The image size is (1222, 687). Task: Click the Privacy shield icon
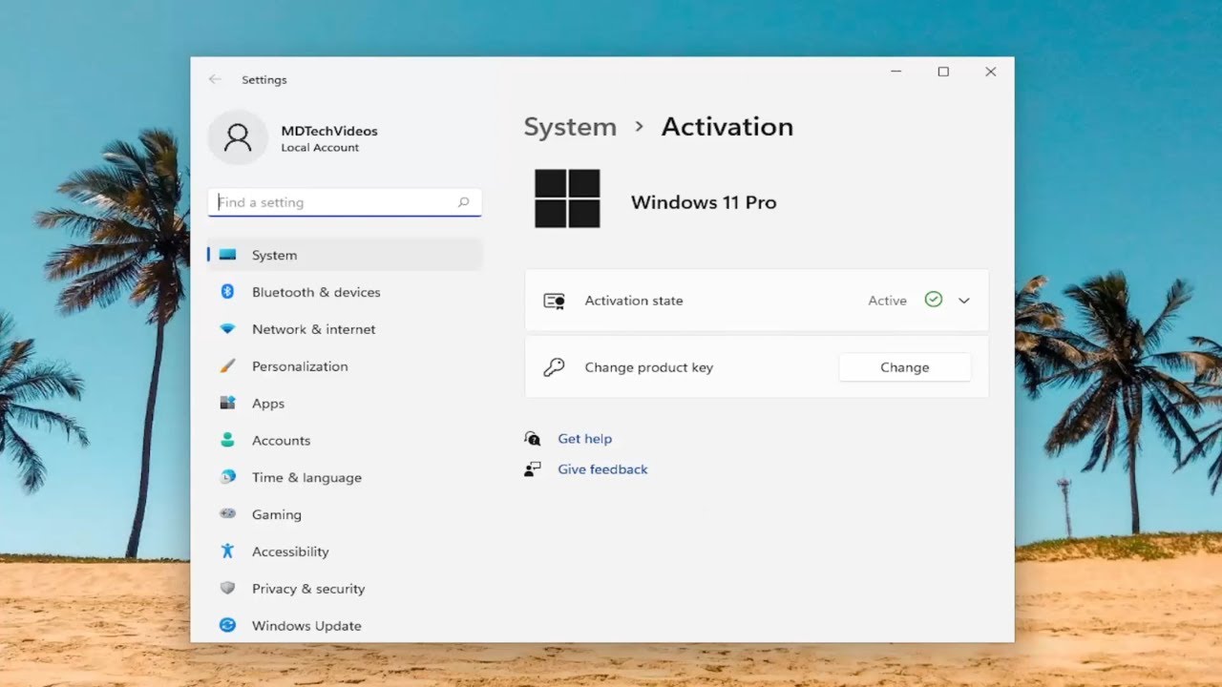(227, 588)
